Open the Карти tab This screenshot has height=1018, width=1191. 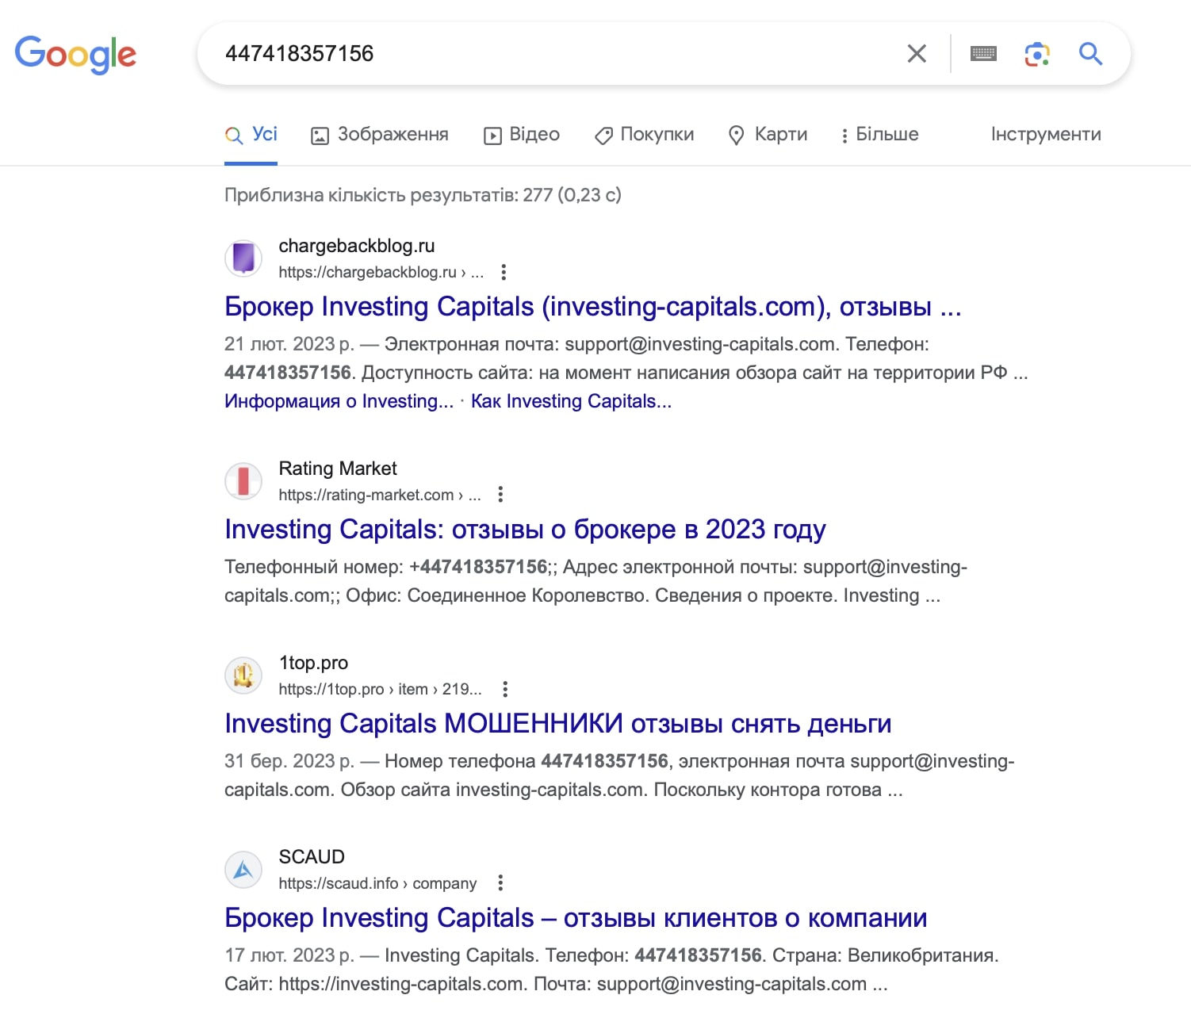(x=768, y=135)
